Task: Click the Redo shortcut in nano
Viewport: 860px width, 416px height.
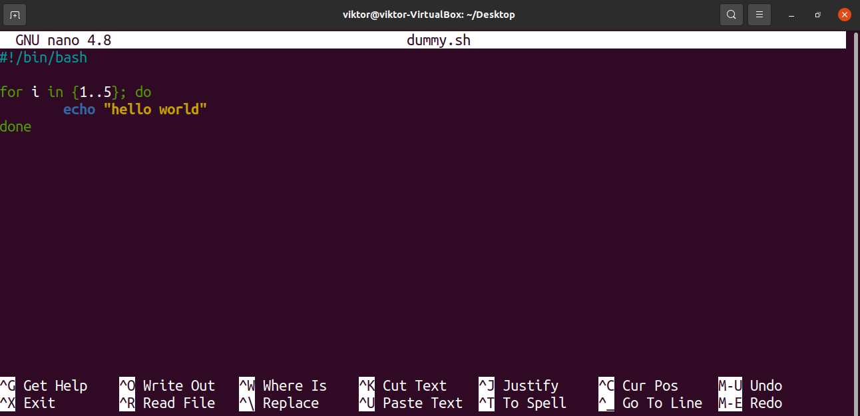Action: point(765,403)
